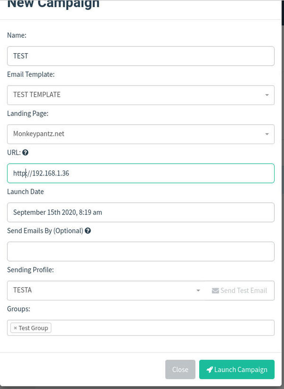Click the gray Close button
This screenshot has height=389, width=284.
(180, 369)
